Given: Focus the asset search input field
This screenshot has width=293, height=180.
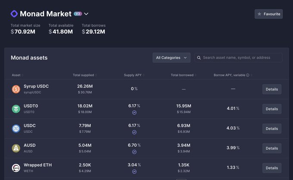Looking at the screenshot, I should [x=238, y=58].
